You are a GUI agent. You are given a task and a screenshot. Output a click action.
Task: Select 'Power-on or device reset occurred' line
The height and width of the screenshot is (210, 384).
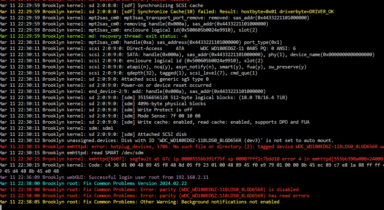106,85
